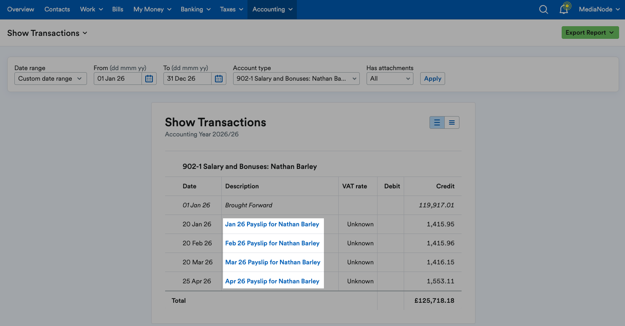The image size is (625, 326).
Task: Open Feb 26 Payslip for Nathan Barley
Action: (272, 243)
